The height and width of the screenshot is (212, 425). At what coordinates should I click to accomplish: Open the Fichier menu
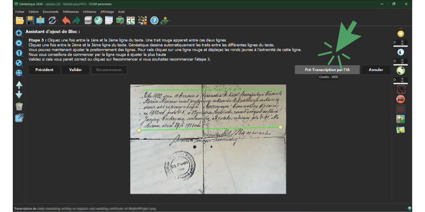click(x=20, y=11)
